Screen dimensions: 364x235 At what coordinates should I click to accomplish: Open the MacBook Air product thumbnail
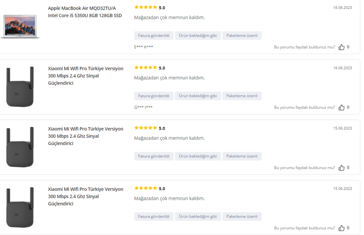pyautogui.click(x=20, y=26)
